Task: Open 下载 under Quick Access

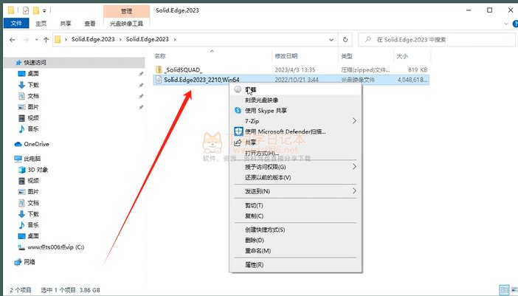Action: 33,85
